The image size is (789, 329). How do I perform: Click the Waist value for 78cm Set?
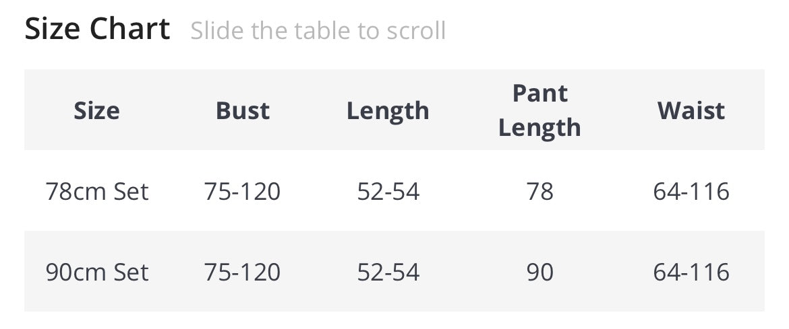(x=691, y=192)
